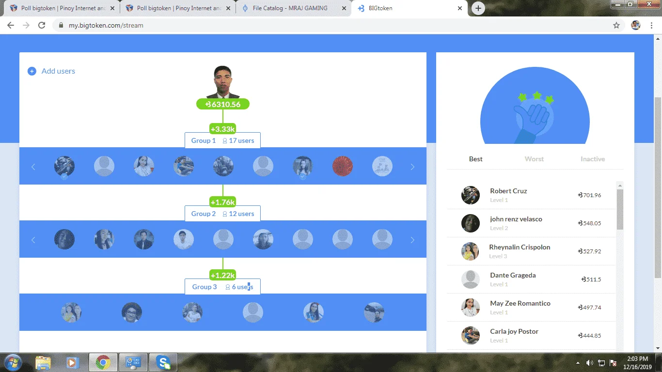662x372 pixels.
Task: Select the red glitter avatar in Group 1
Action: point(343,167)
